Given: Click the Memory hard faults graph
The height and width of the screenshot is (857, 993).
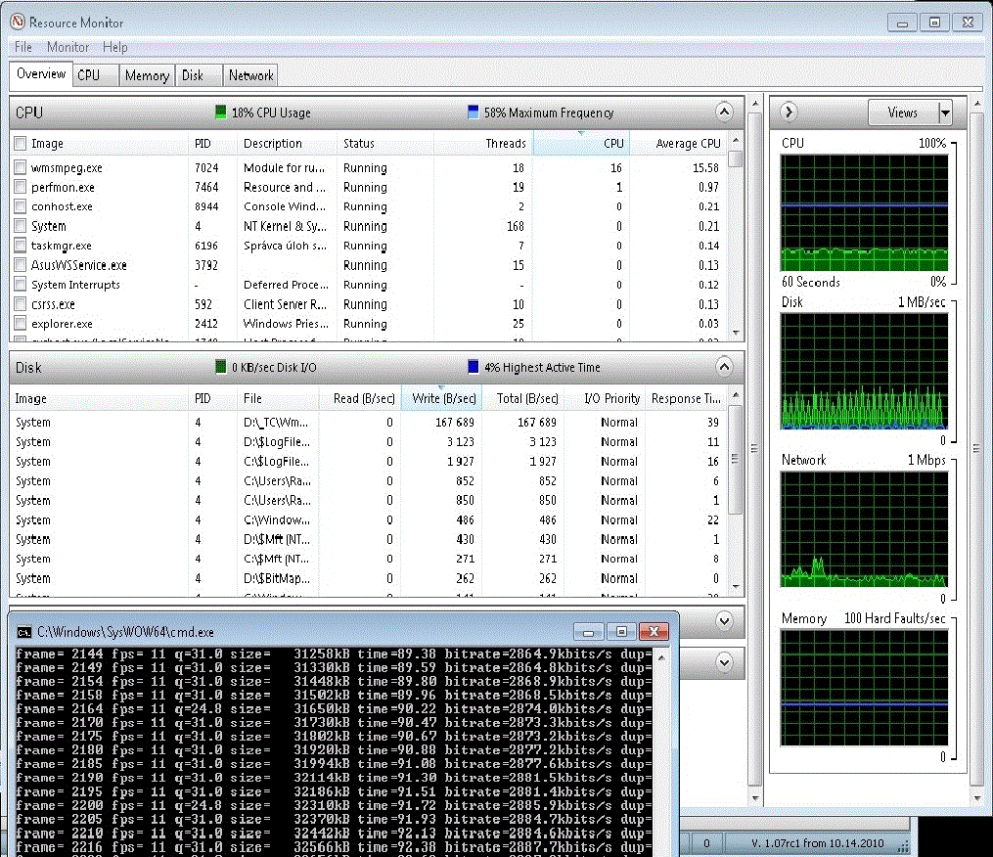Looking at the screenshot, I should (865, 687).
